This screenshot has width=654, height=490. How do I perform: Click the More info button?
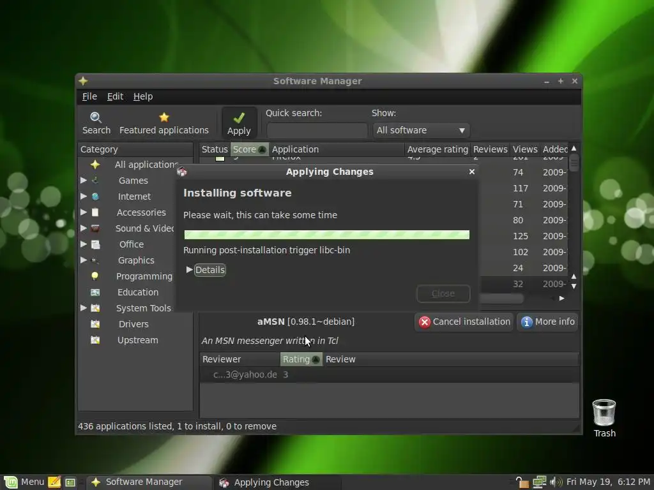coord(547,322)
